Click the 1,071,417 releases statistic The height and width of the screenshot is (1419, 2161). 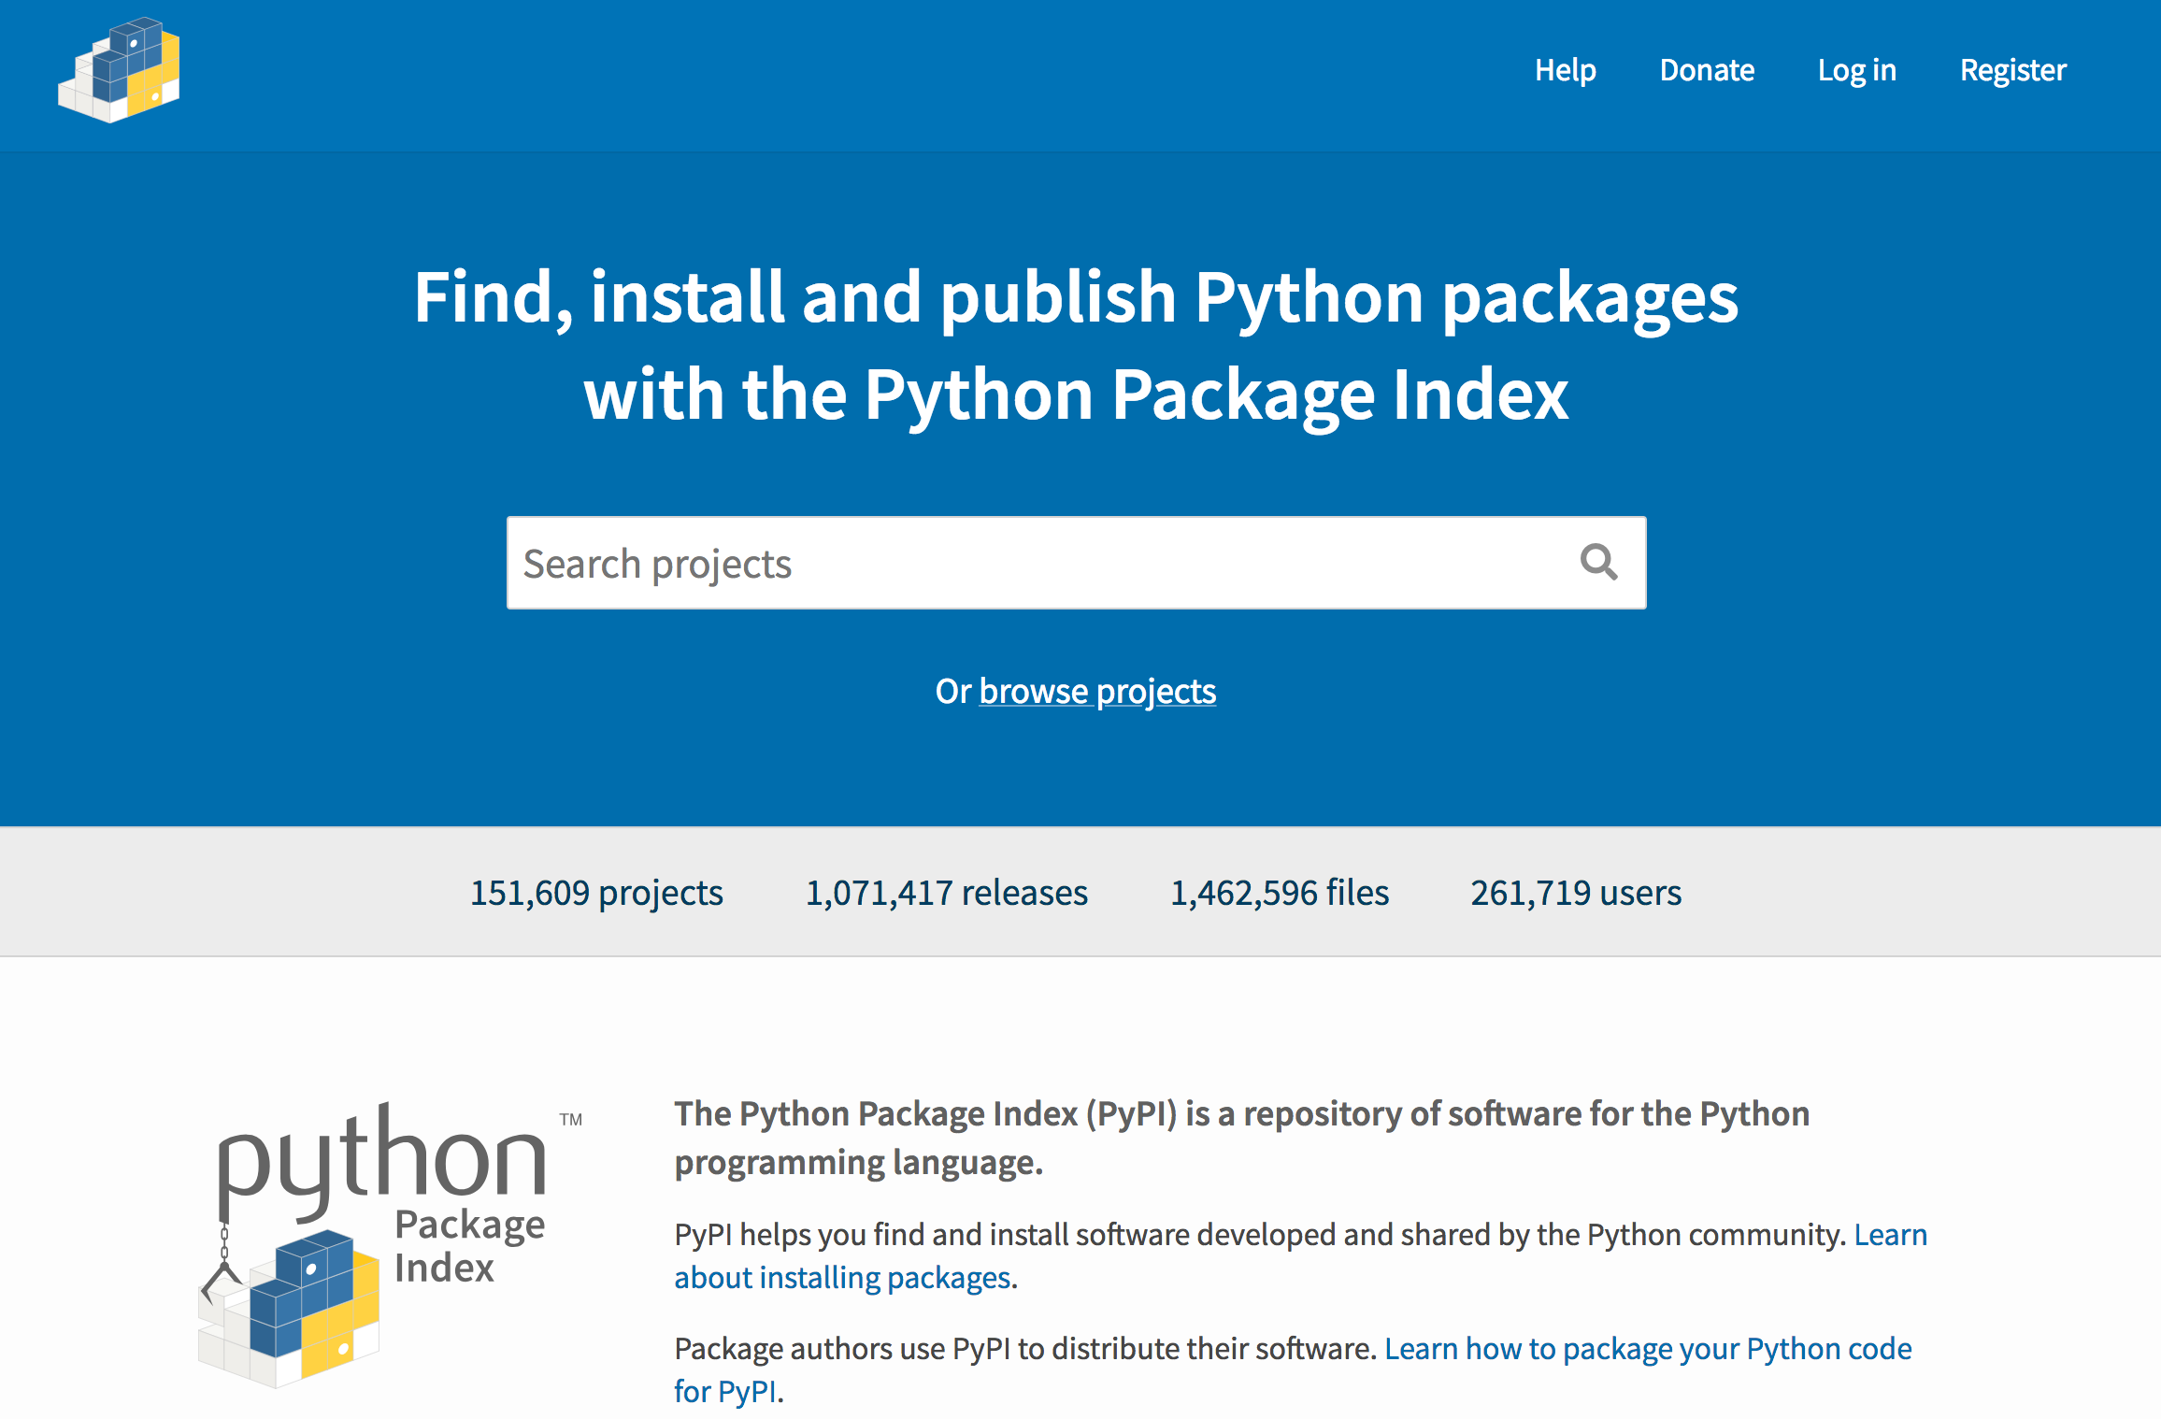946,892
